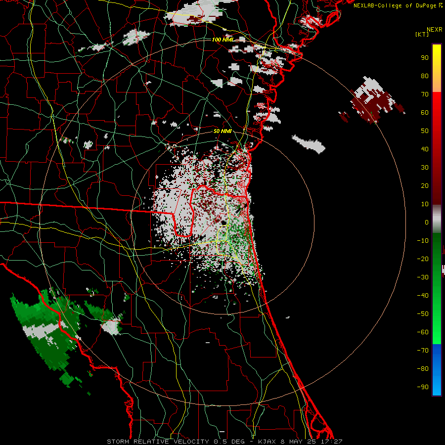
Task: Click the -60 knot scale label
Action: [x=423, y=332]
